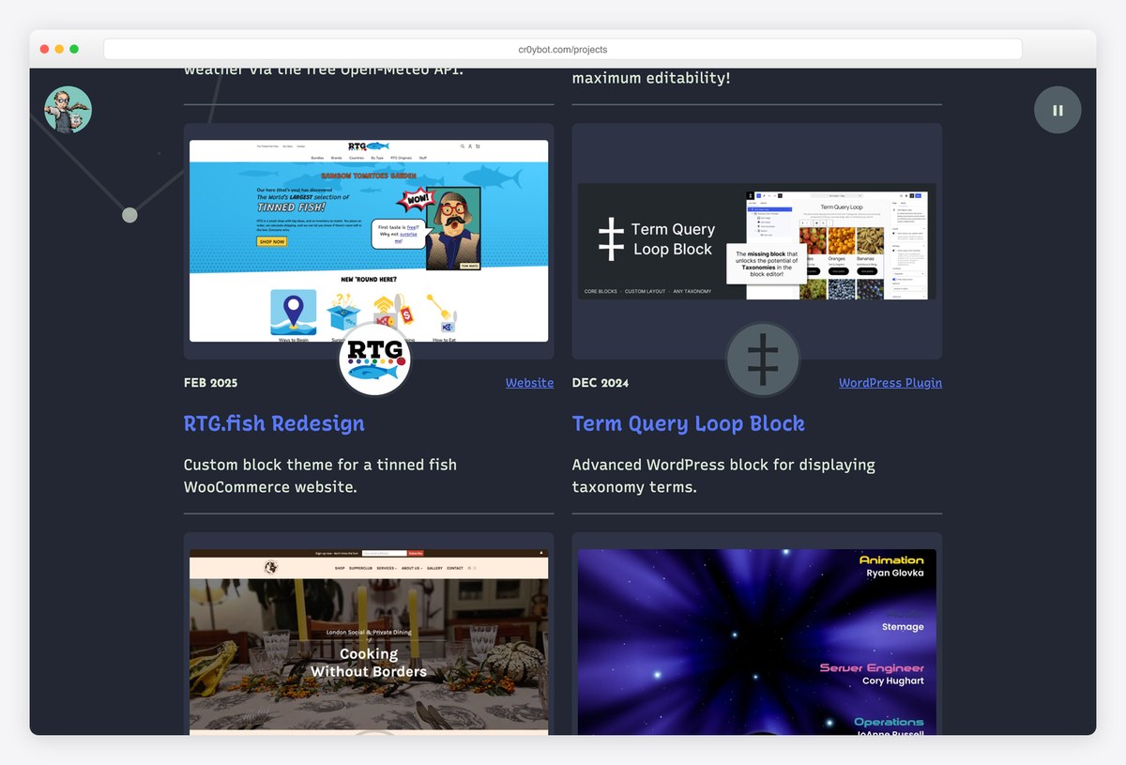
Task: Click the RTG fish round logo badge
Action: coord(375,360)
